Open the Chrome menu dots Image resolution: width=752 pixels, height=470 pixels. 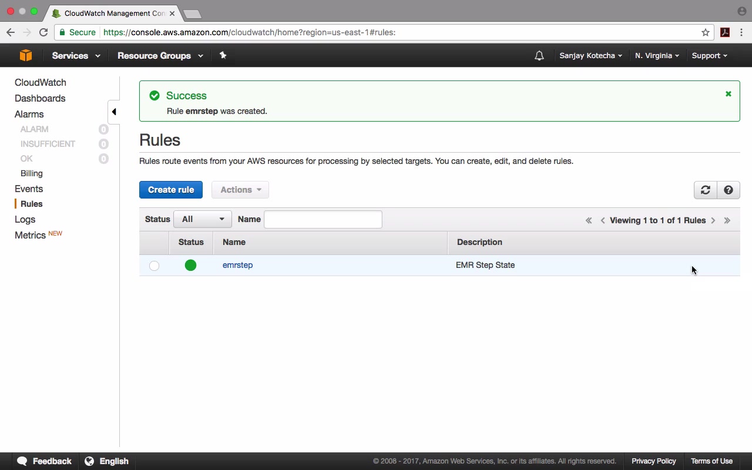coord(741,32)
